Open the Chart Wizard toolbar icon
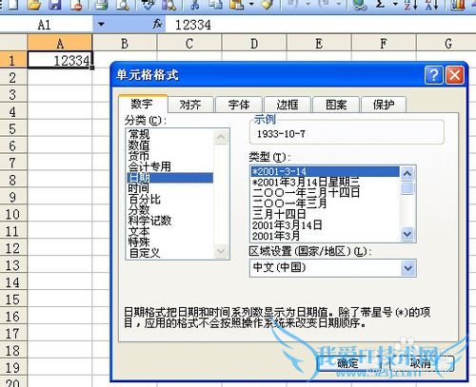Image resolution: width=476 pixels, height=387 pixels. coord(458,5)
